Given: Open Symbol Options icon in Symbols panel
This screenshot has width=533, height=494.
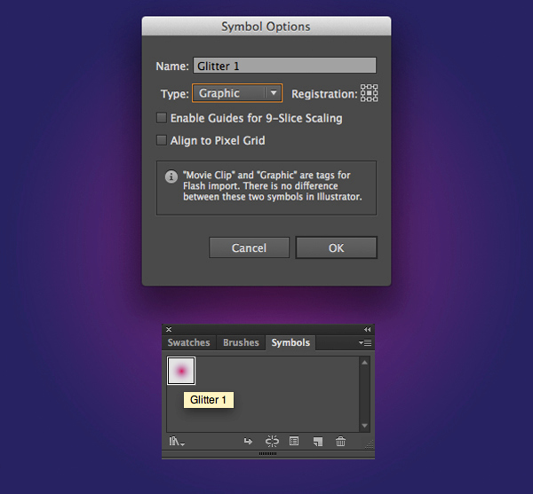Looking at the screenshot, I should coord(294,441).
